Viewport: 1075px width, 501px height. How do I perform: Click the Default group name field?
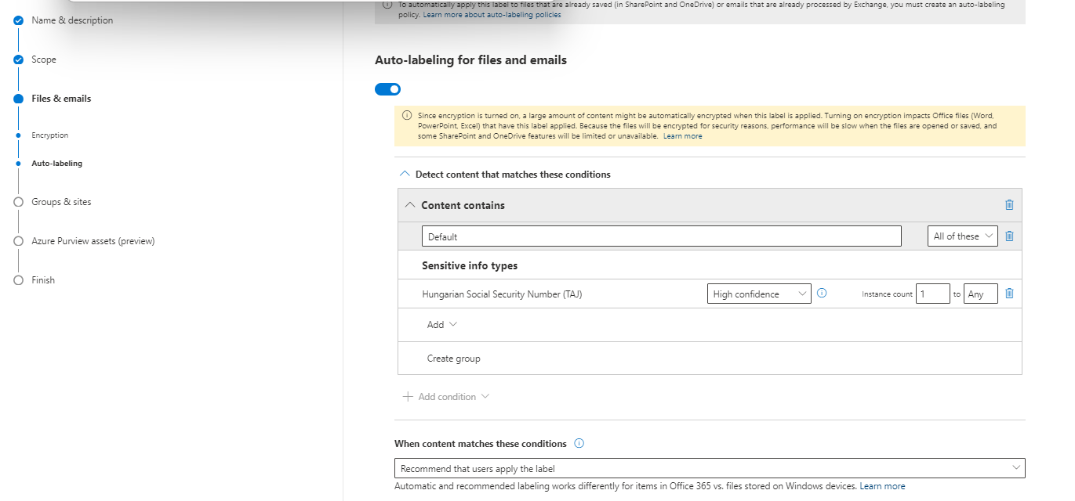click(661, 236)
